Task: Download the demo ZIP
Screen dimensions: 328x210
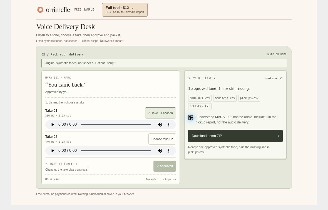Action: [x=235, y=136]
